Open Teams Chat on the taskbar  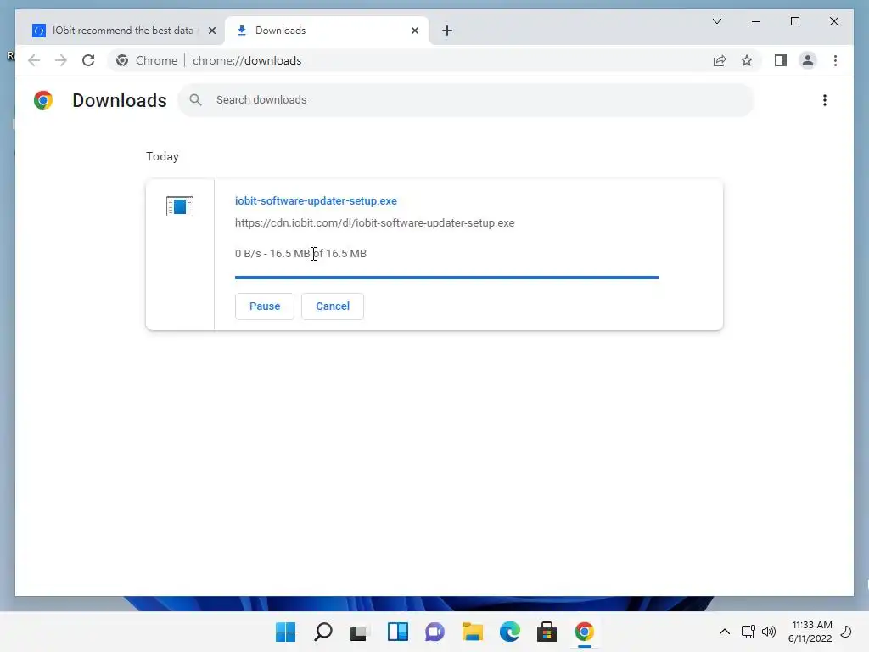[x=435, y=632]
